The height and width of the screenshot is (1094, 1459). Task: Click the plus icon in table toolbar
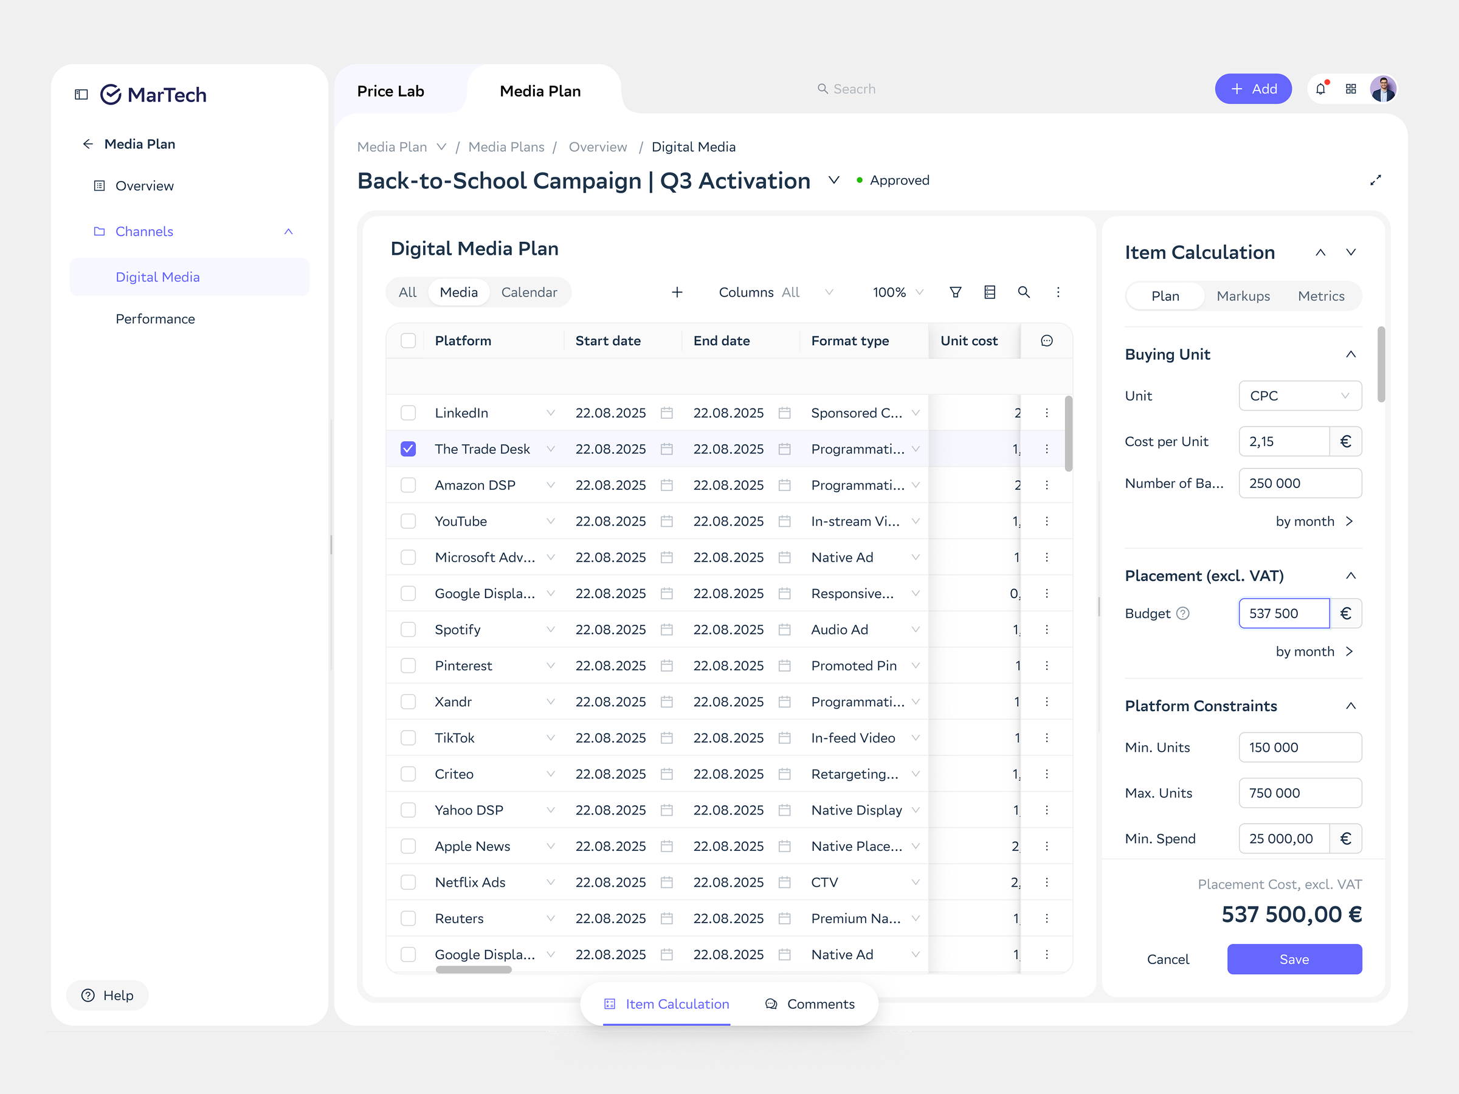(677, 292)
